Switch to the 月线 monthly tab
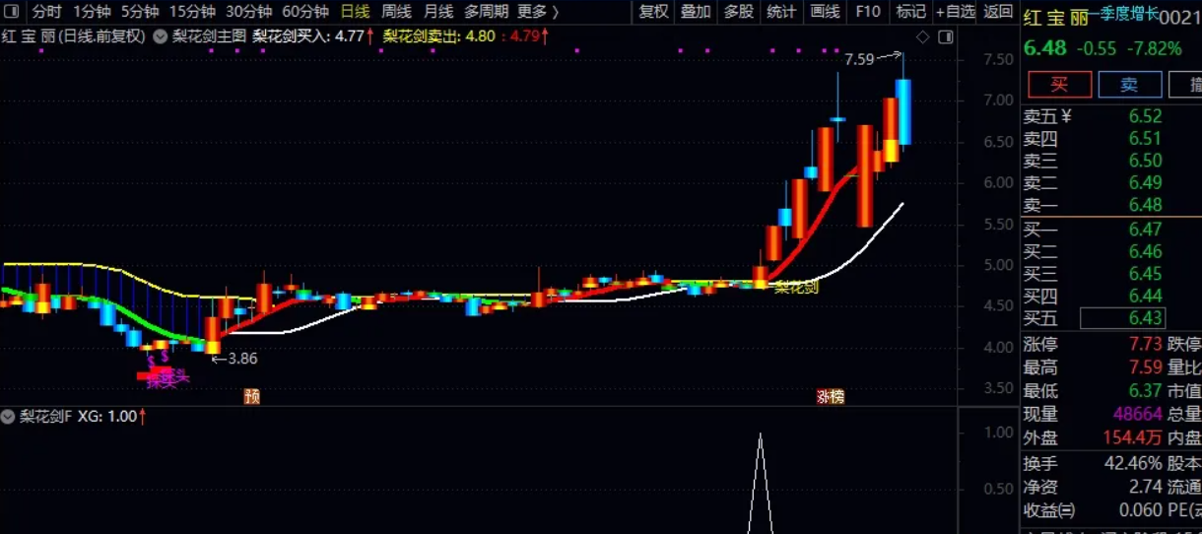 point(438,12)
